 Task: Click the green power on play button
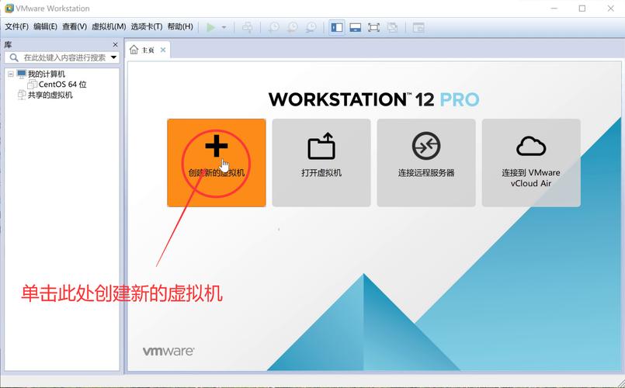click(211, 27)
